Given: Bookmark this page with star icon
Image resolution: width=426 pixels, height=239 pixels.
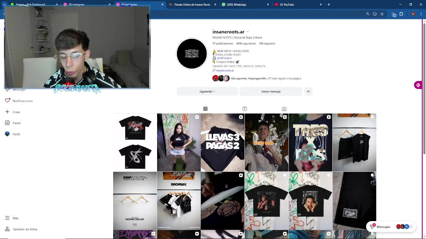Looking at the screenshot, I should [382, 14].
